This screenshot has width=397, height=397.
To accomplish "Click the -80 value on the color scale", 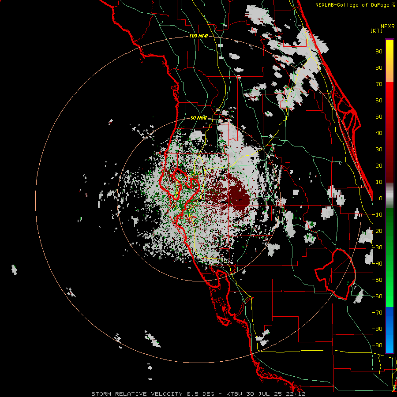I will [377, 329].
